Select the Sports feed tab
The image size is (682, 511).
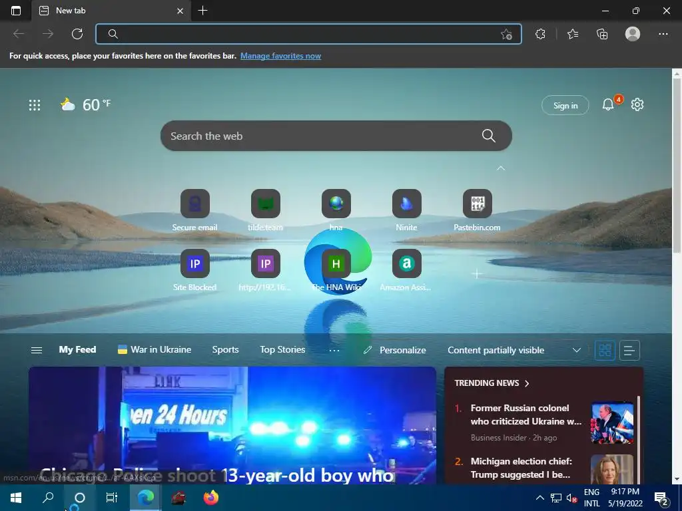(x=225, y=350)
